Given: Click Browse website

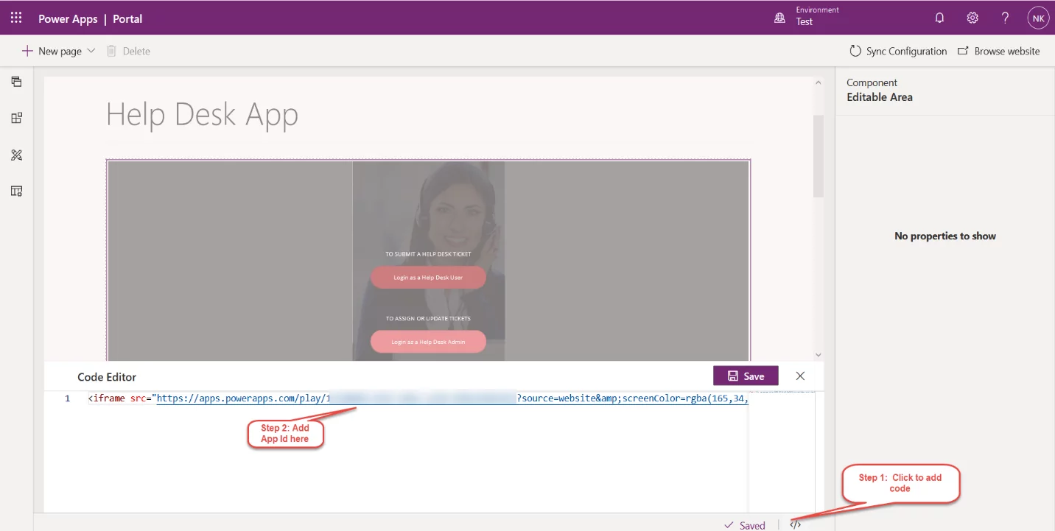Looking at the screenshot, I should coord(998,51).
